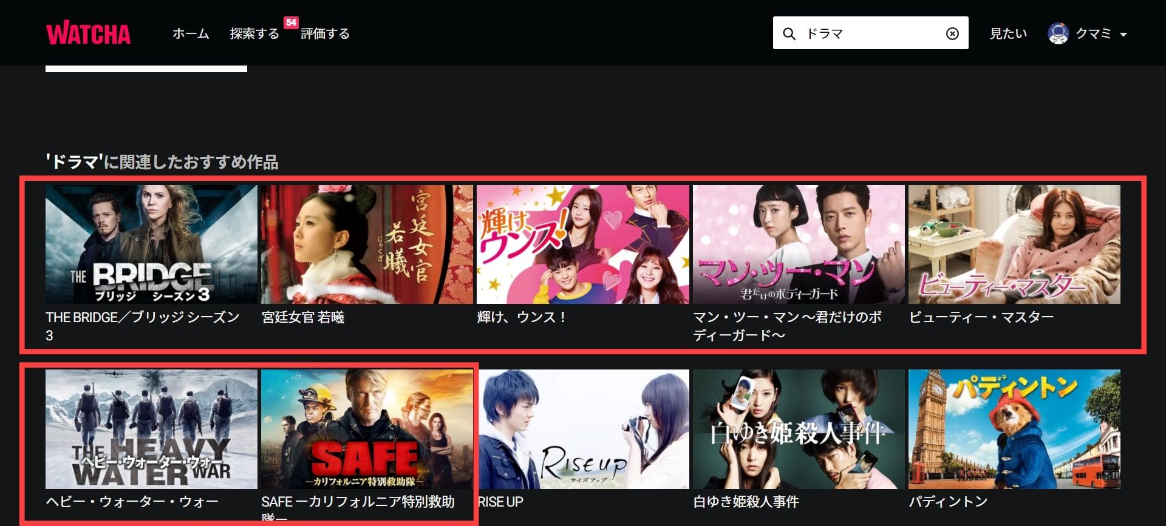Open the ビューティー・マスター thumbnail
Image resolution: width=1166 pixels, height=526 pixels.
coord(1014,244)
